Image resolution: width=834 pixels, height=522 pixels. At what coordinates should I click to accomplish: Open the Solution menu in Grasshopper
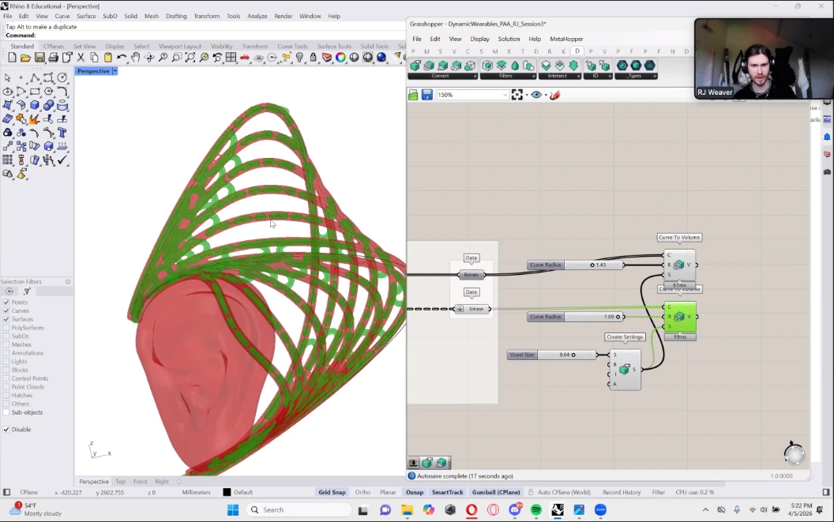509,39
